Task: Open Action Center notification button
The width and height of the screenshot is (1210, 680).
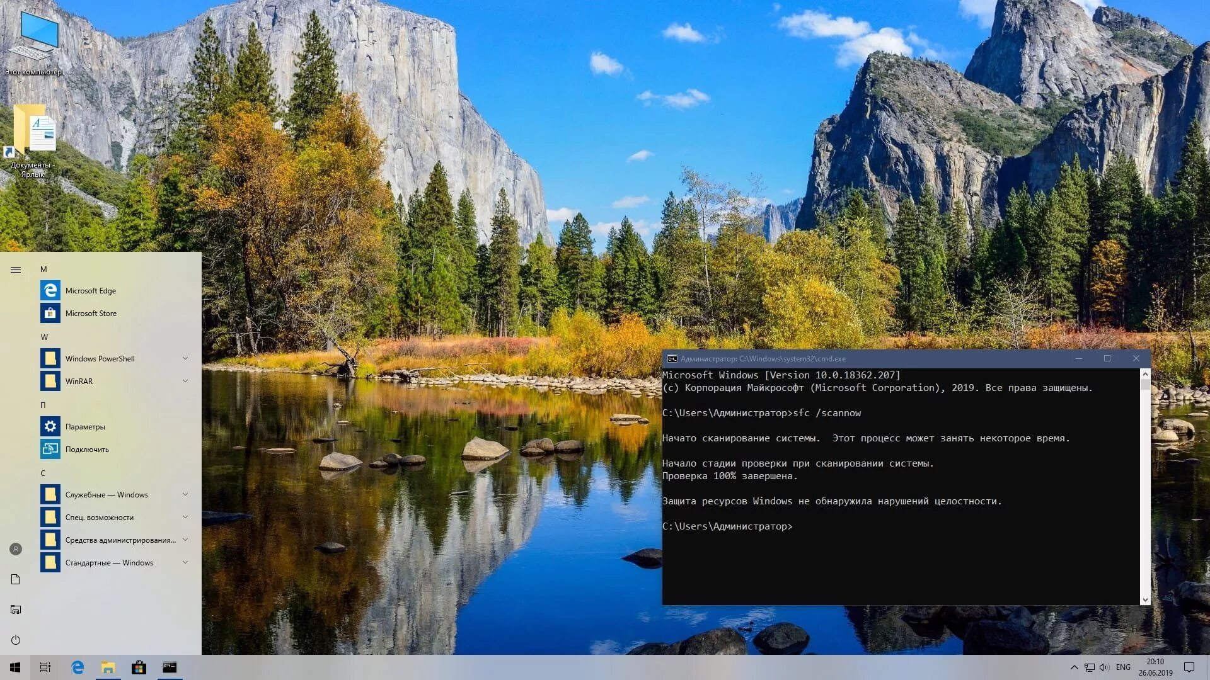Action: 1189,667
